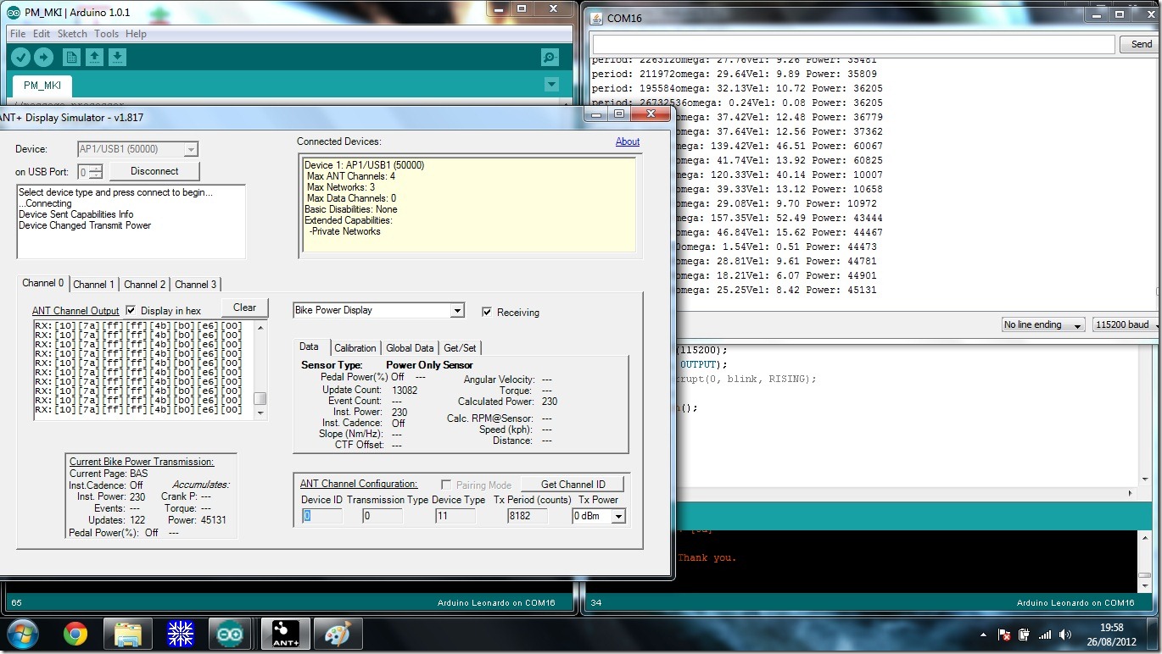
Task: Open the Arduino tab dropdown arrow
Action: 551,85
